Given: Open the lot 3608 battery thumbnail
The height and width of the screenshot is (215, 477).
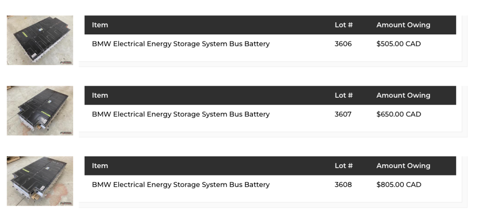Looking at the screenshot, I should pos(40,181).
